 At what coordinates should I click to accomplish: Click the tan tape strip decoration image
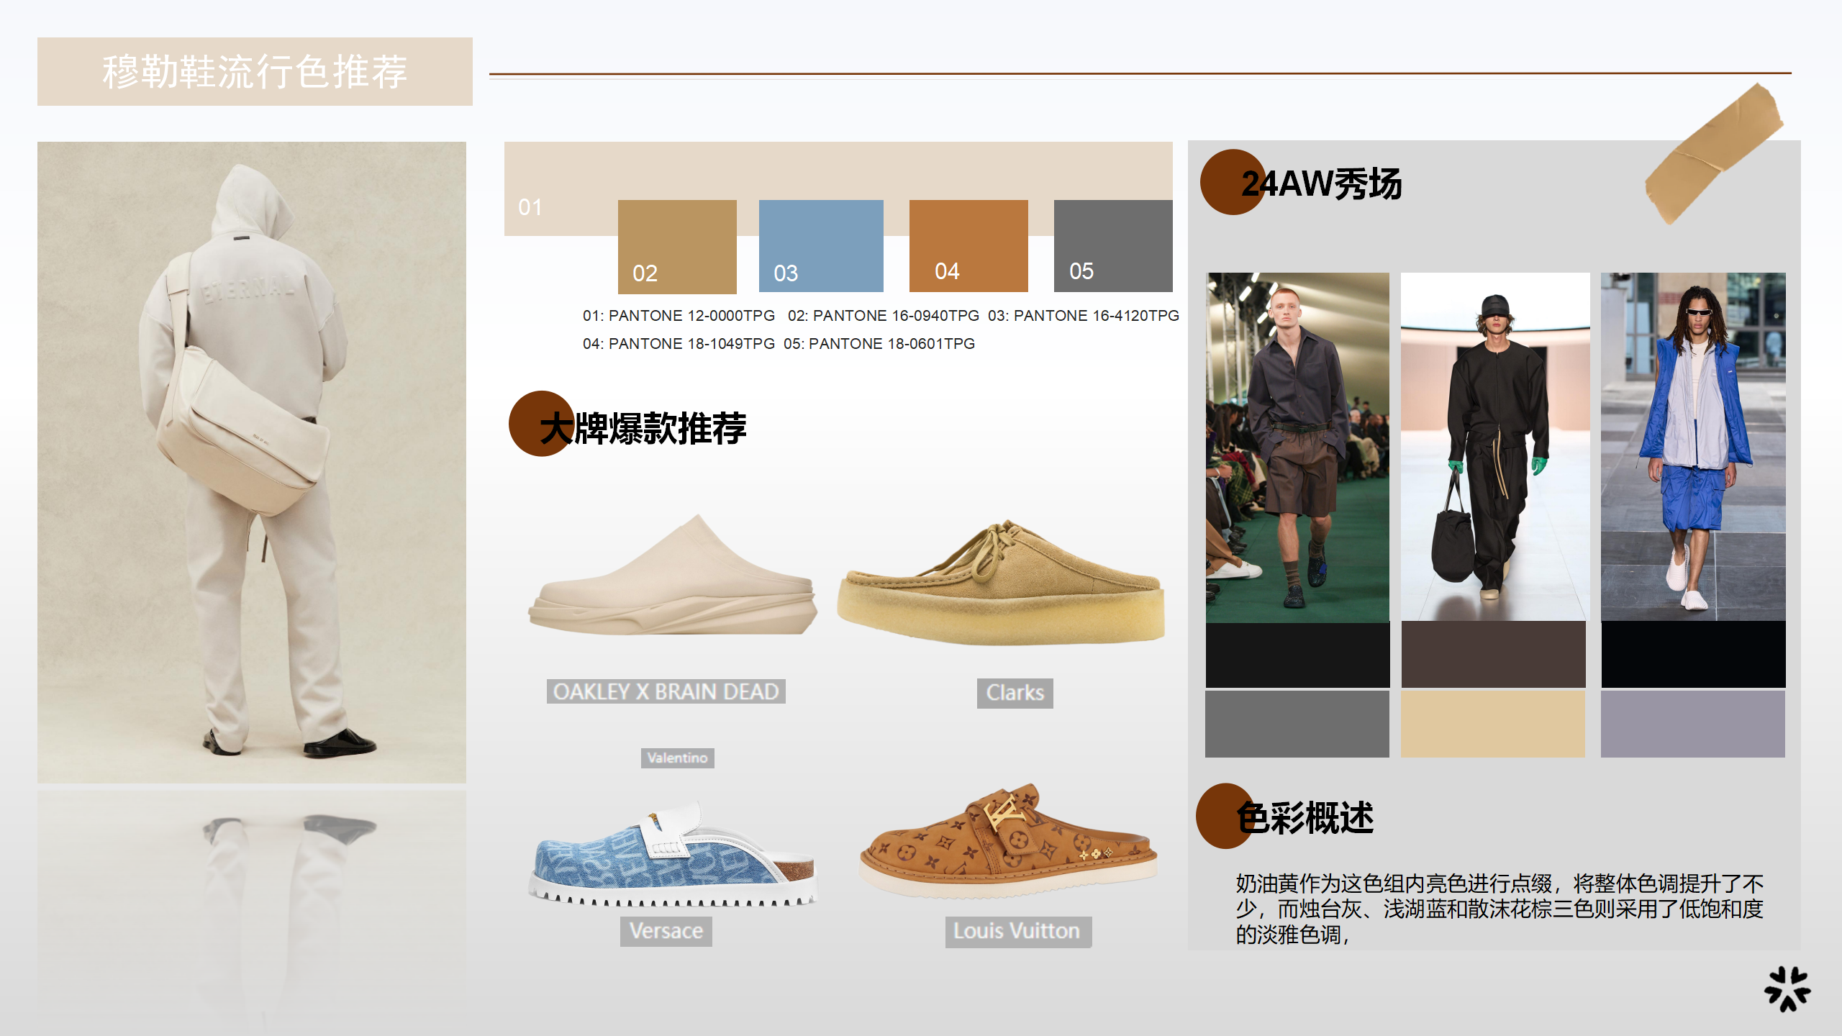pyautogui.click(x=1715, y=153)
